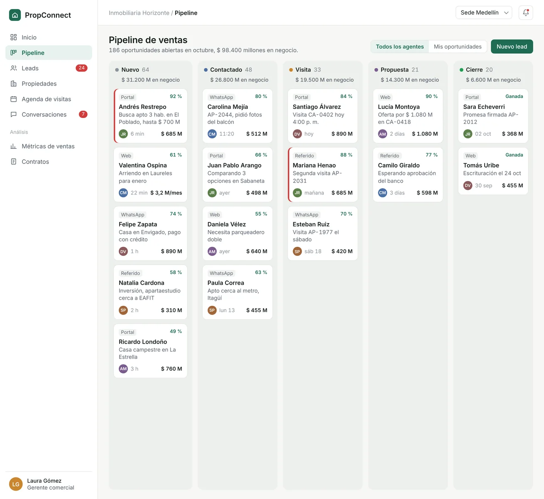The width and height of the screenshot is (544, 499).
Task: Open the notifications bell icon
Action: [526, 12]
